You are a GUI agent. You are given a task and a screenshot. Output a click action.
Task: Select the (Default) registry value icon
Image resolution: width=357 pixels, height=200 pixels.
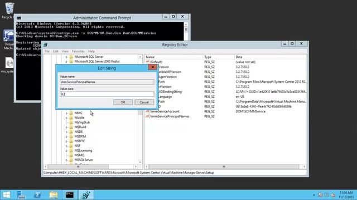coord(147,62)
